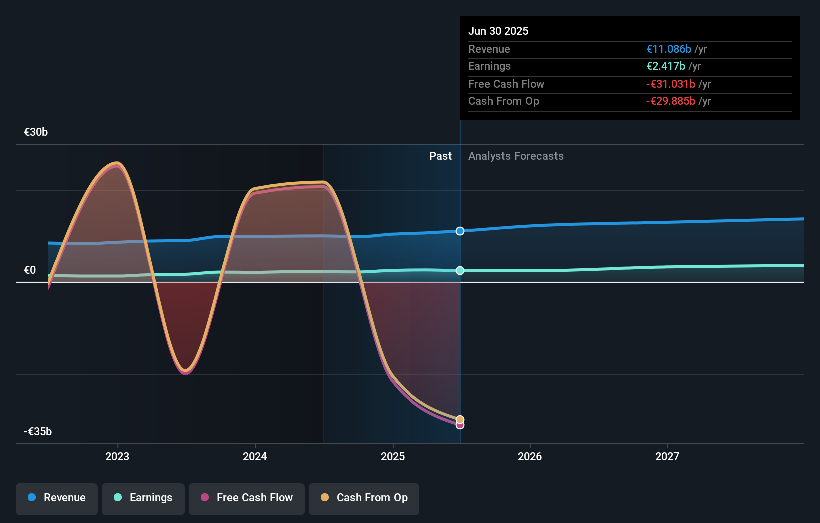Toggle Free Cash Flow legend item
Viewport: 820px width, 523px height.
(247, 498)
